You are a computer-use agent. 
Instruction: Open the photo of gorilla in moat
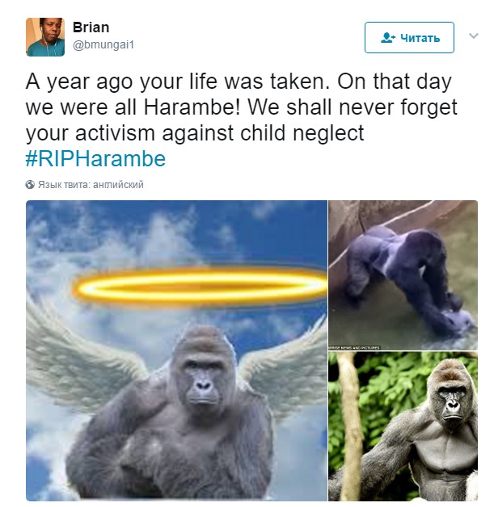point(403,275)
